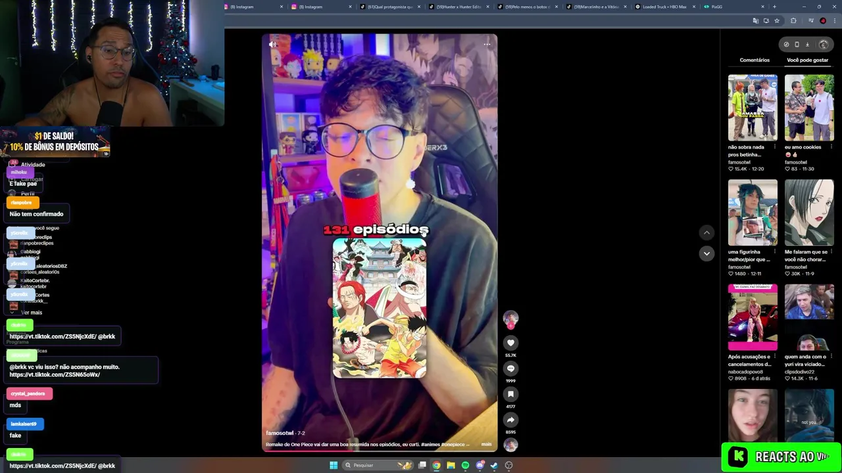The image size is (842, 473).
Task: Bookmark page with star icon
Action: [x=777, y=21]
